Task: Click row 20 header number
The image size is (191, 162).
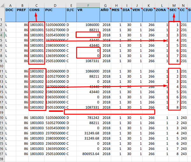Action: [2, 118]
